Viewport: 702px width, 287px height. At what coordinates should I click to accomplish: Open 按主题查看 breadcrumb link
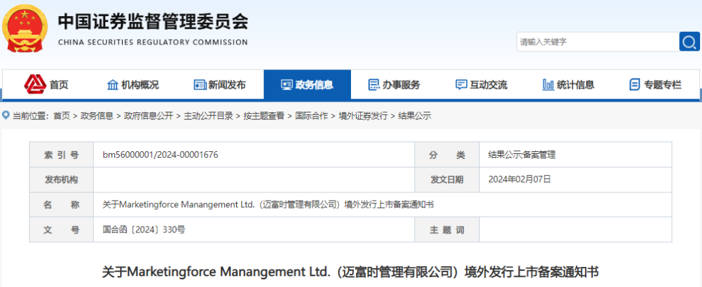[264, 116]
